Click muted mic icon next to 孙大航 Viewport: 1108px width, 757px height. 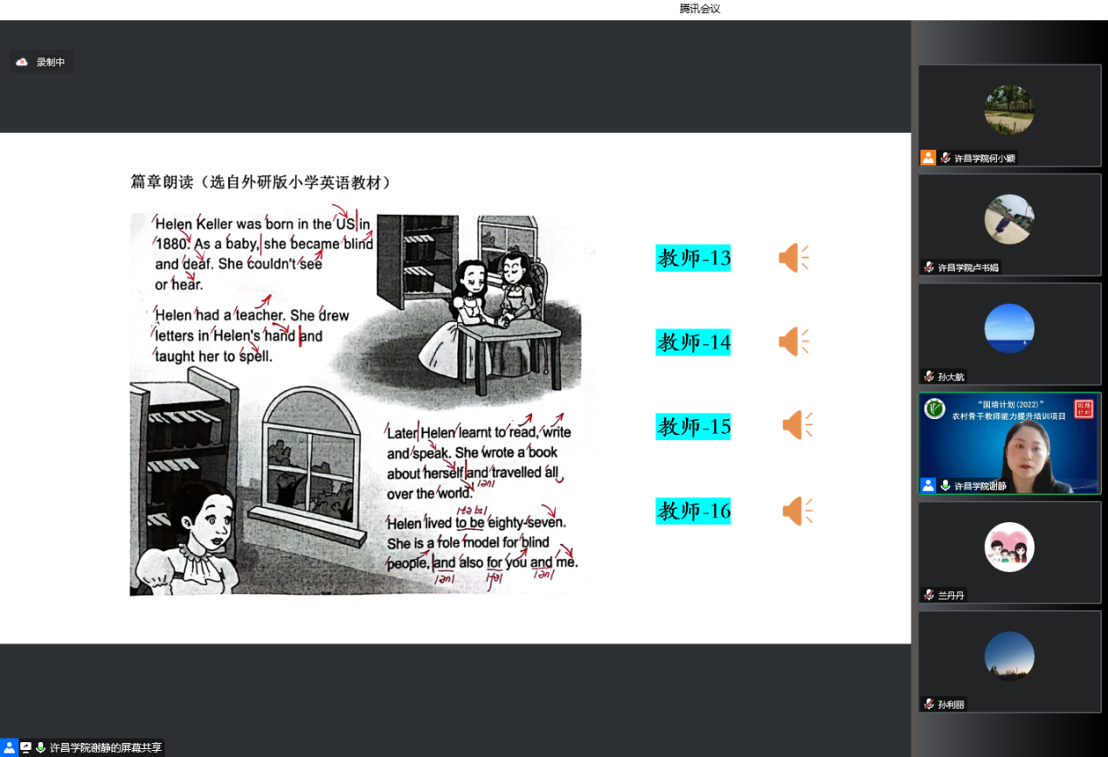929,376
